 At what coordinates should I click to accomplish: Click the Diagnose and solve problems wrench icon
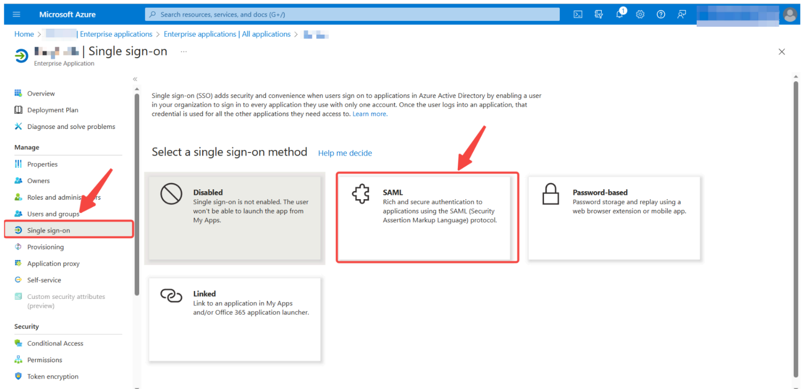[x=18, y=126]
